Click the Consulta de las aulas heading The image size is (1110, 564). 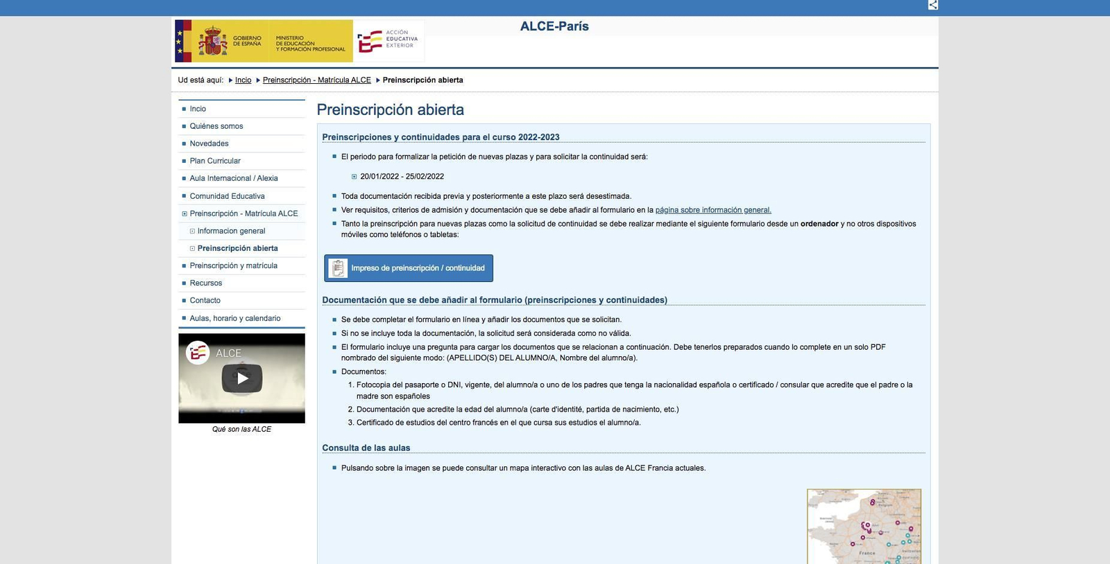pos(366,448)
